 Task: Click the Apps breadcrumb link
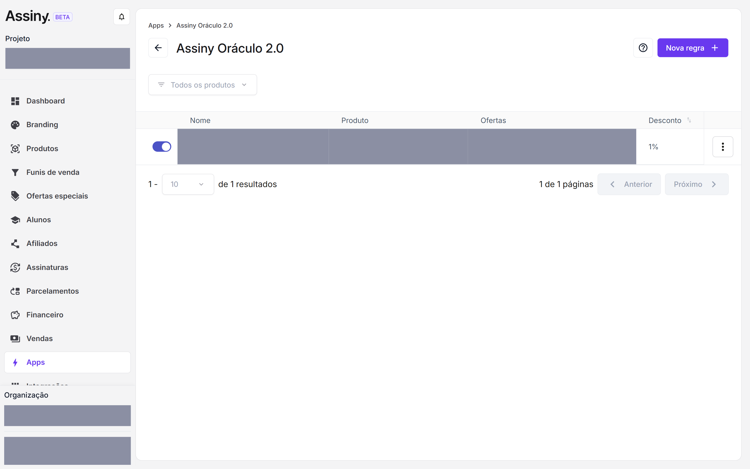(x=156, y=26)
